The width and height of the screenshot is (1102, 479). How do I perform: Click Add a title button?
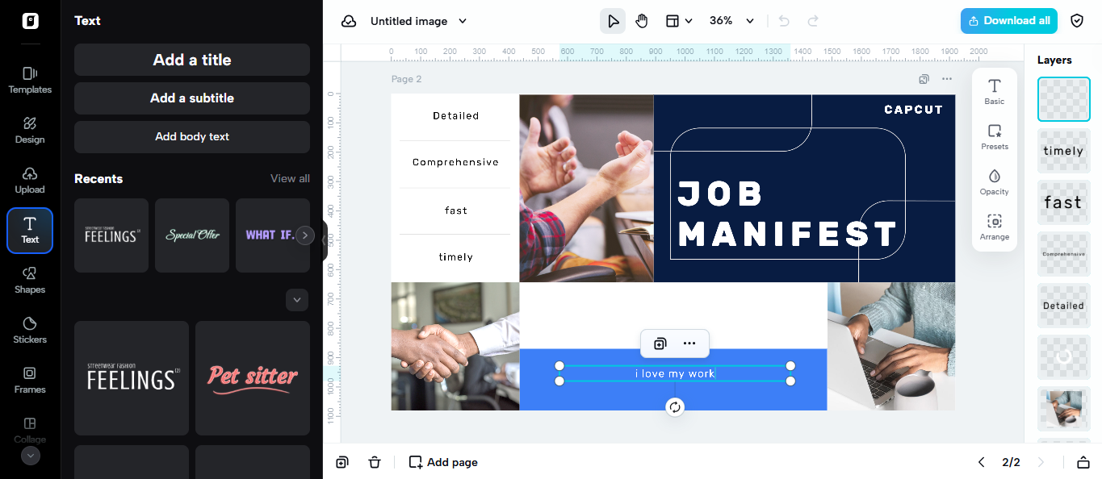tap(192, 60)
